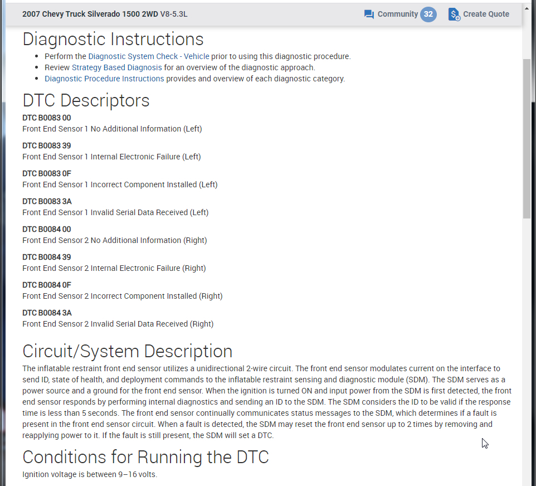The width and height of the screenshot is (536, 486).
Task: Follow the Strategy Based Diagnosis link
Action: coord(116,68)
